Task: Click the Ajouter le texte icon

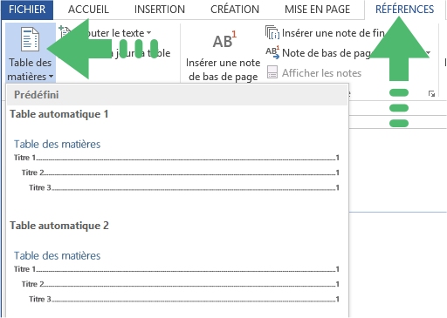Action: [x=65, y=31]
